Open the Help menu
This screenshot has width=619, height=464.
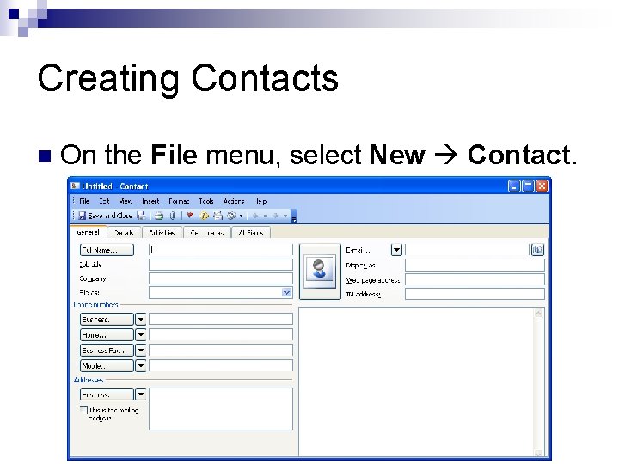point(261,201)
